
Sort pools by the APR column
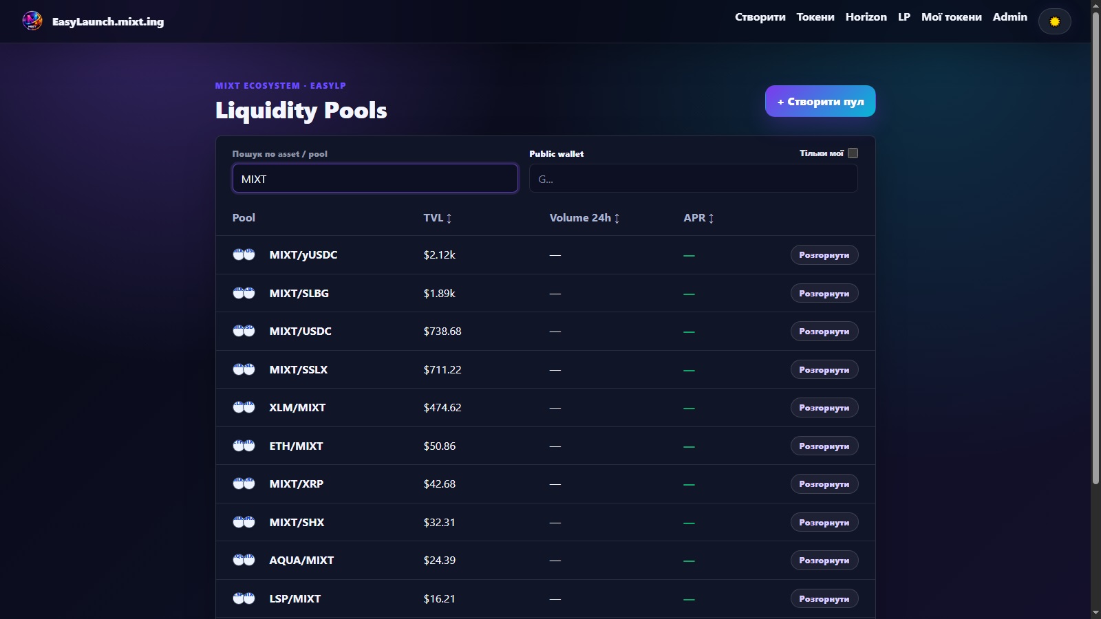tap(698, 218)
